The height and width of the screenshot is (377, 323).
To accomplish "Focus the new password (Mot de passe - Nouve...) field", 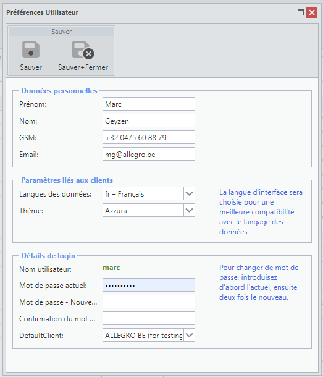I will pyautogui.click(x=148, y=302).
